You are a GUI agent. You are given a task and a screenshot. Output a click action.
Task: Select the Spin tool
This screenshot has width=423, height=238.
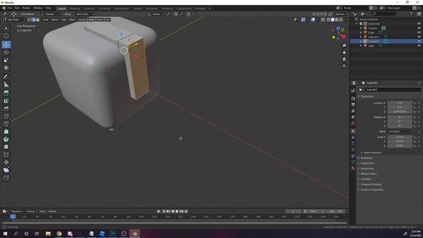[x=6, y=139]
